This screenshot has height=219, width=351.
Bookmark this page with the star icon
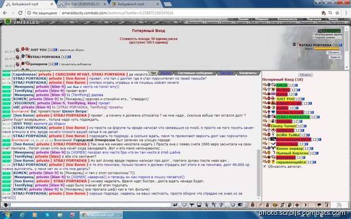337,13
